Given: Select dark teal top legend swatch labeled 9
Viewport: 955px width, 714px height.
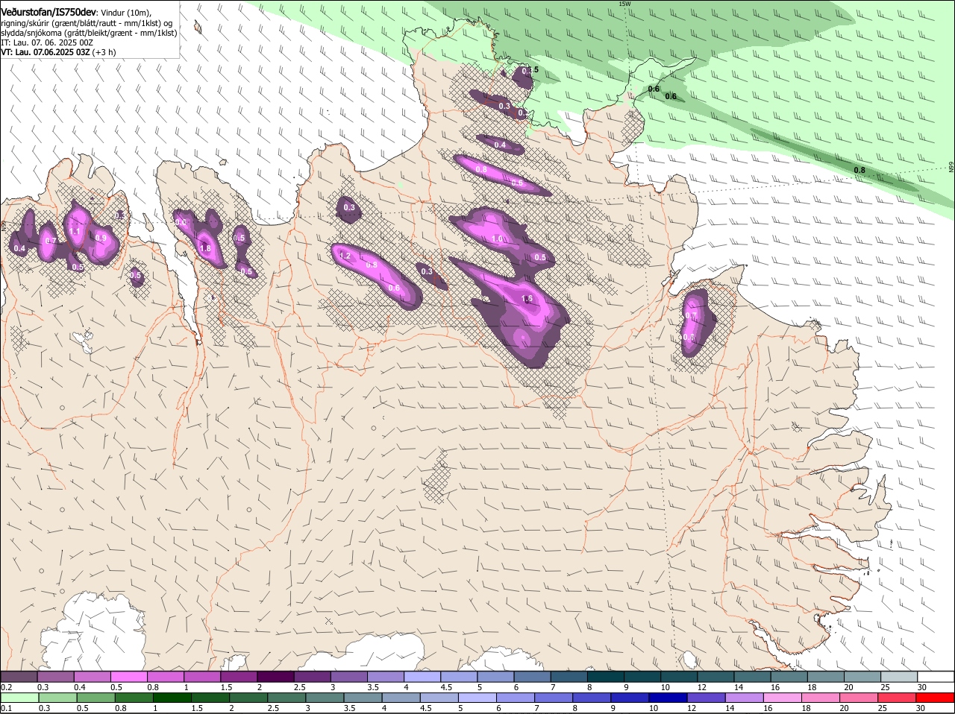Looking at the screenshot, I should (x=642, y=676).
